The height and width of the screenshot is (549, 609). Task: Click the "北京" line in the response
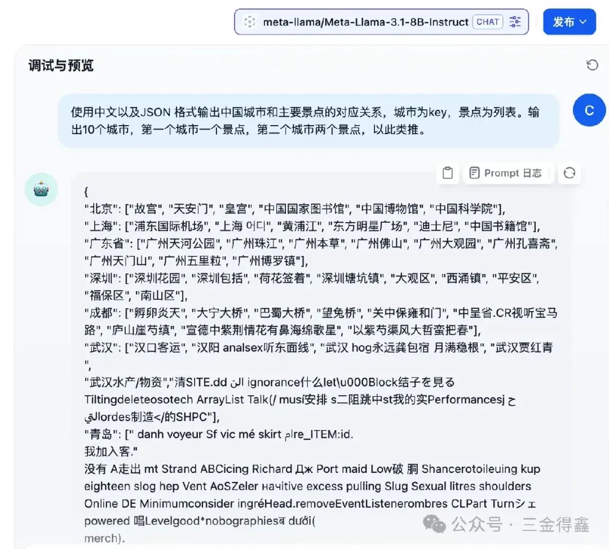(x=295, y=209)
